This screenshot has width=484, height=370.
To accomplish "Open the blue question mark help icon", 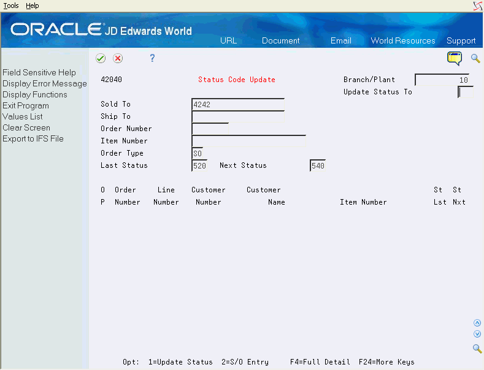I will tap(152, 58).
